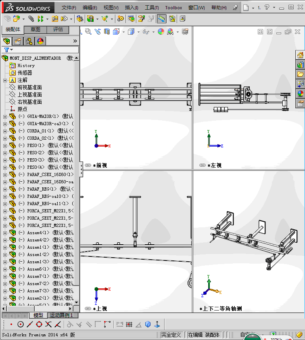The height and width of the screenshot is (340, 305).
Task: Click the feature tree scroll-down arrow
Action: [76, 302]
